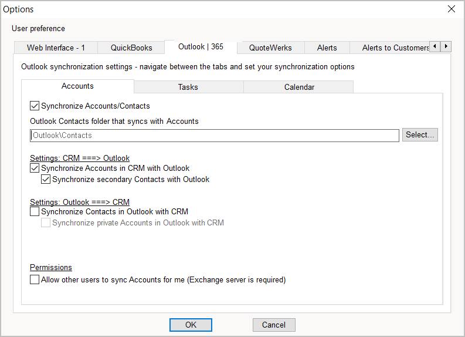Enable Synchronize Contacts in Outlook with CRM
465x337 pixels.
[x=35, y=211]
